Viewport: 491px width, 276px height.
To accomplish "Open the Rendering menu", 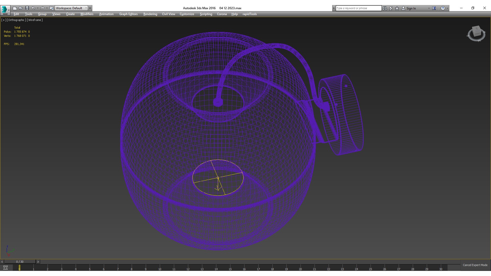I will pos(150,14).
